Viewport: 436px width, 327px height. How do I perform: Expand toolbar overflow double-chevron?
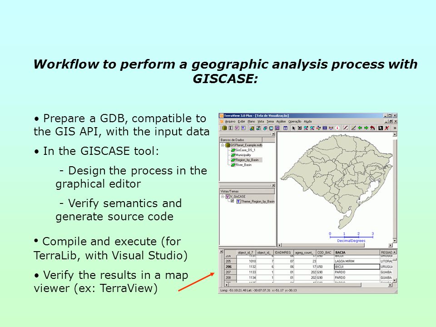[395, 128]
